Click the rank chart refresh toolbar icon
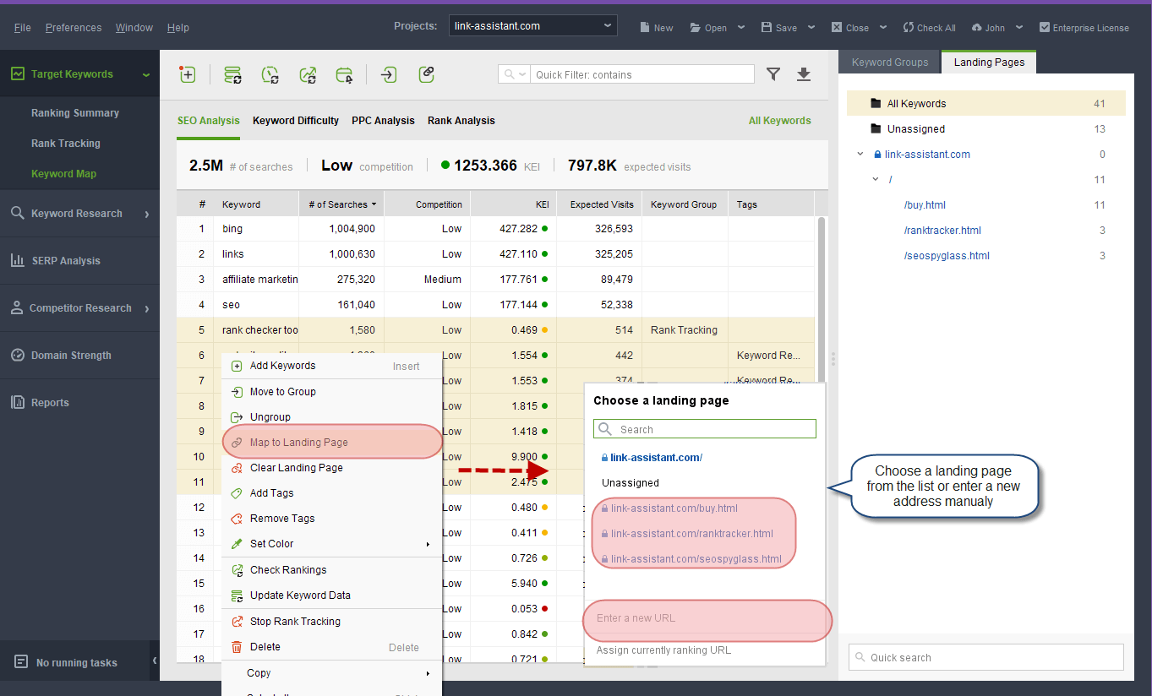The width and height of the screenshot is (1152, 696). click(308, 74)
